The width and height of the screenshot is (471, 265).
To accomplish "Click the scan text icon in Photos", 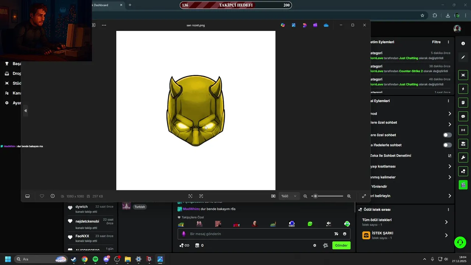I will (x=201, y=196).
